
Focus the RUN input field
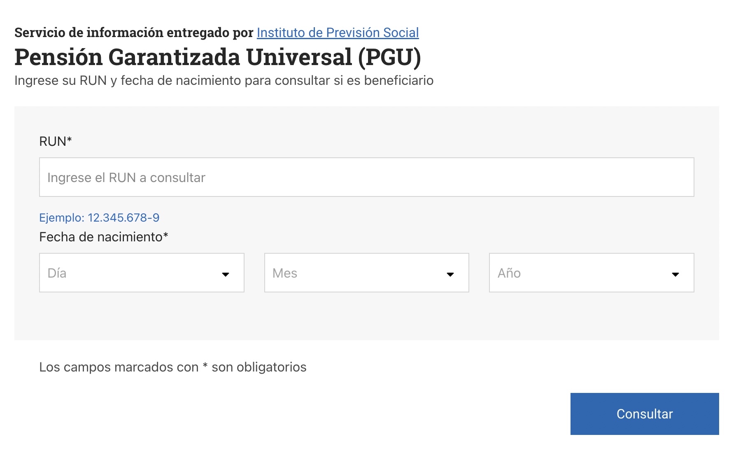click(366, 177)
